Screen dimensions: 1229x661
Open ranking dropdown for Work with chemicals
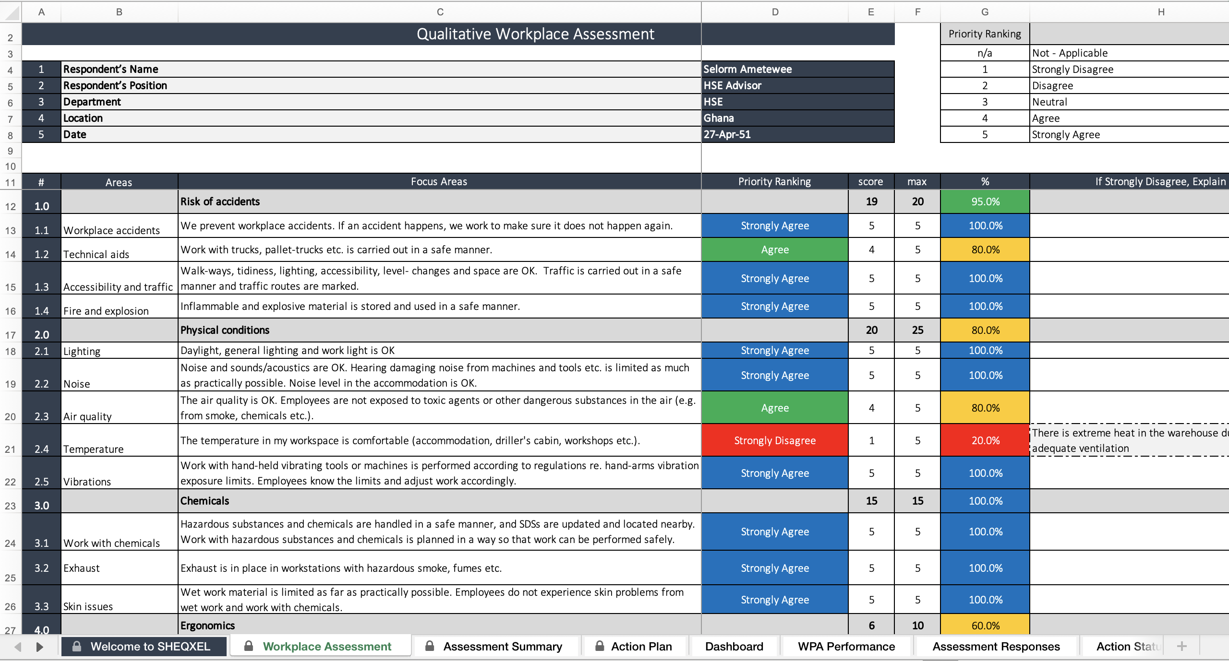coord(775,531)
